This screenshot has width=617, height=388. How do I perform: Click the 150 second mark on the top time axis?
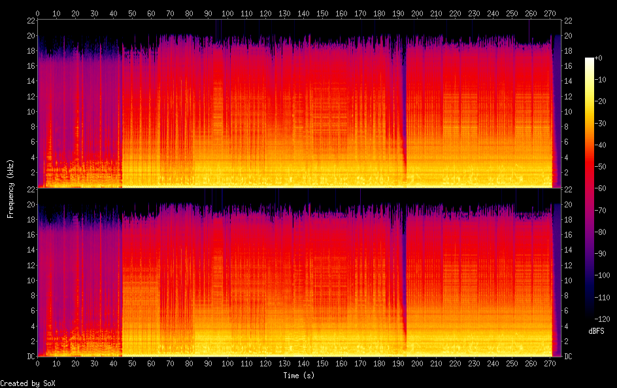point(322,13)
